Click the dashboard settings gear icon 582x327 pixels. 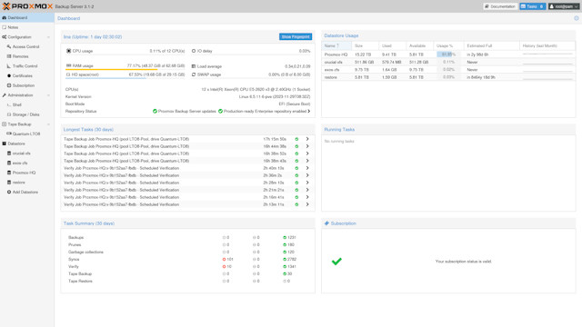pyautogui.click(x=577, y=18)
